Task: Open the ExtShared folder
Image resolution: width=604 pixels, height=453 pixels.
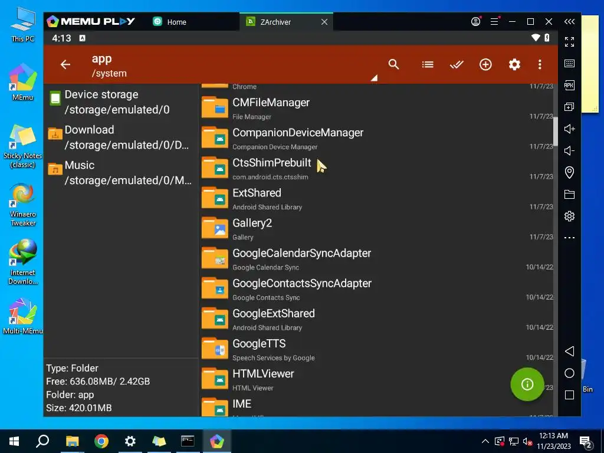Action: point(377,199)
